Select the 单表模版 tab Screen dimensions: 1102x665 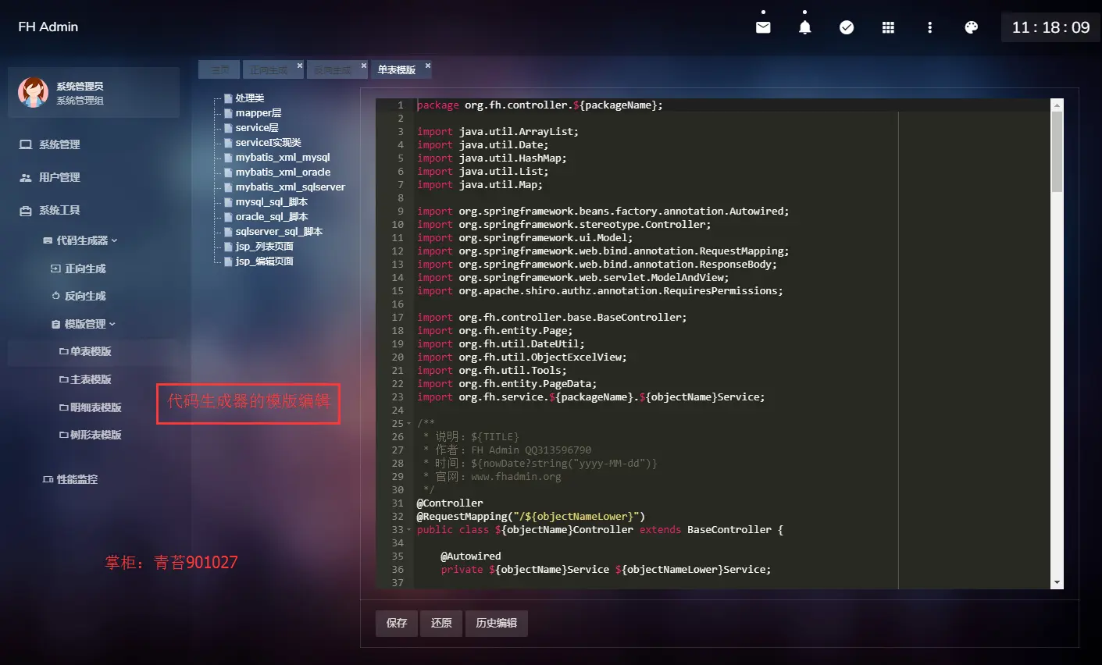click(x=397, y=69)
